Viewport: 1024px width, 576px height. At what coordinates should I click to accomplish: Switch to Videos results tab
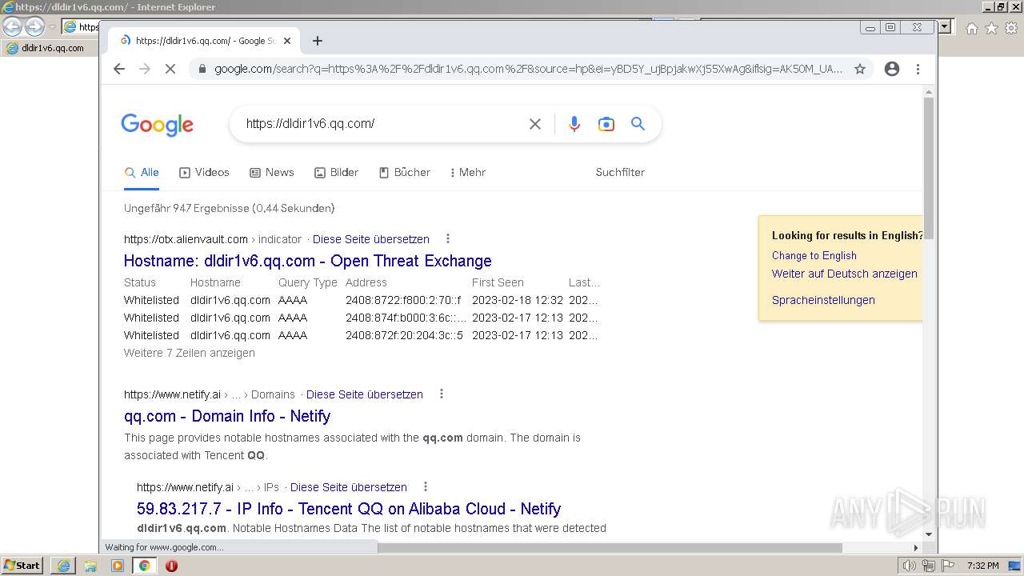(204, 172)
